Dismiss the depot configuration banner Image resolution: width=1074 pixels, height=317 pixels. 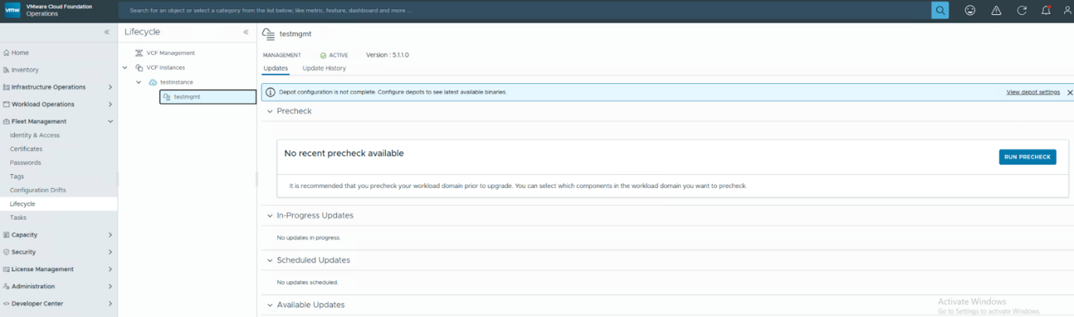(1069, 92)
